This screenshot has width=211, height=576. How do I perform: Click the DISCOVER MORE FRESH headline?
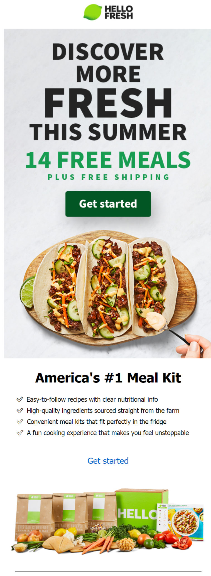tap(108, 81)
